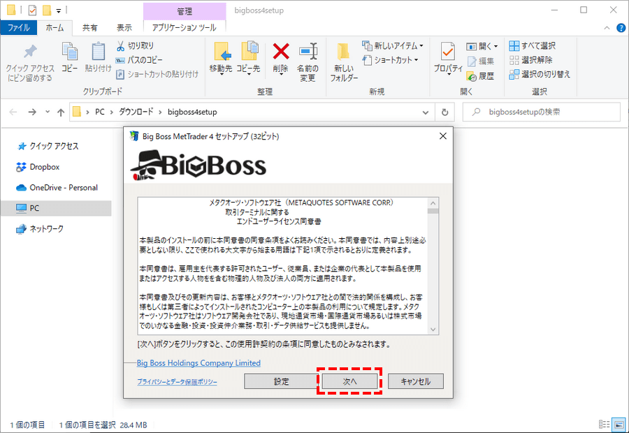
Task: Click the Edit item in the Open group
Action: point(481,61)
